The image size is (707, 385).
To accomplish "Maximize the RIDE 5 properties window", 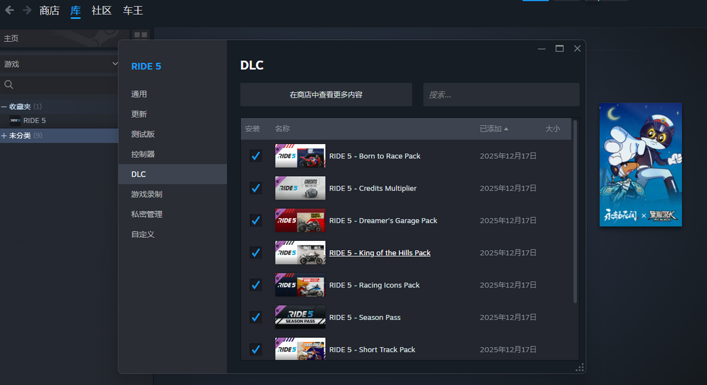I will [560, 48].
